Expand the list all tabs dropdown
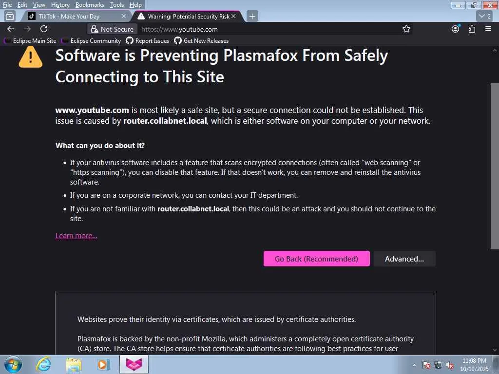This screenshot has height=374, width=499. pos(485,16)
